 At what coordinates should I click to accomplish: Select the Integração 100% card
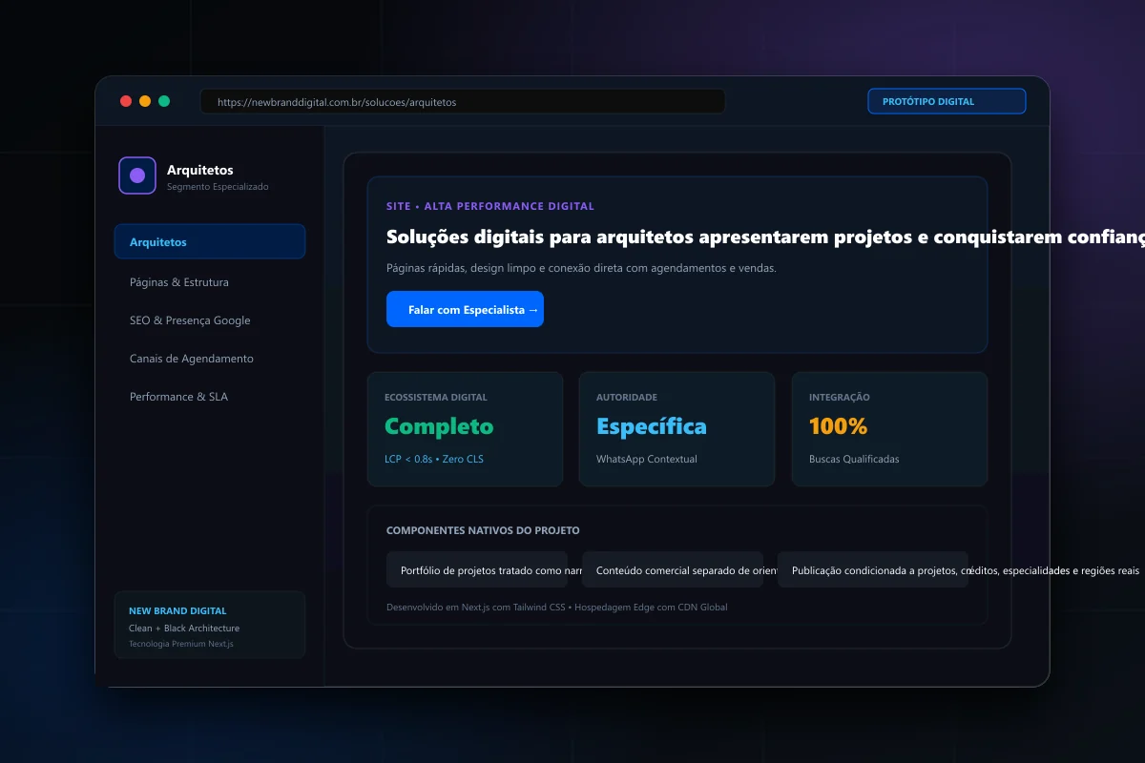pyautogui.click(x=889, y=429)
